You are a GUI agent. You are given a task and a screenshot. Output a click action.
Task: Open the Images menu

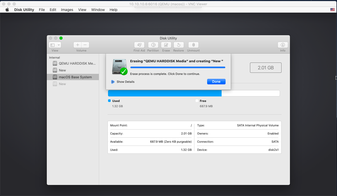(x=67, y=10)
